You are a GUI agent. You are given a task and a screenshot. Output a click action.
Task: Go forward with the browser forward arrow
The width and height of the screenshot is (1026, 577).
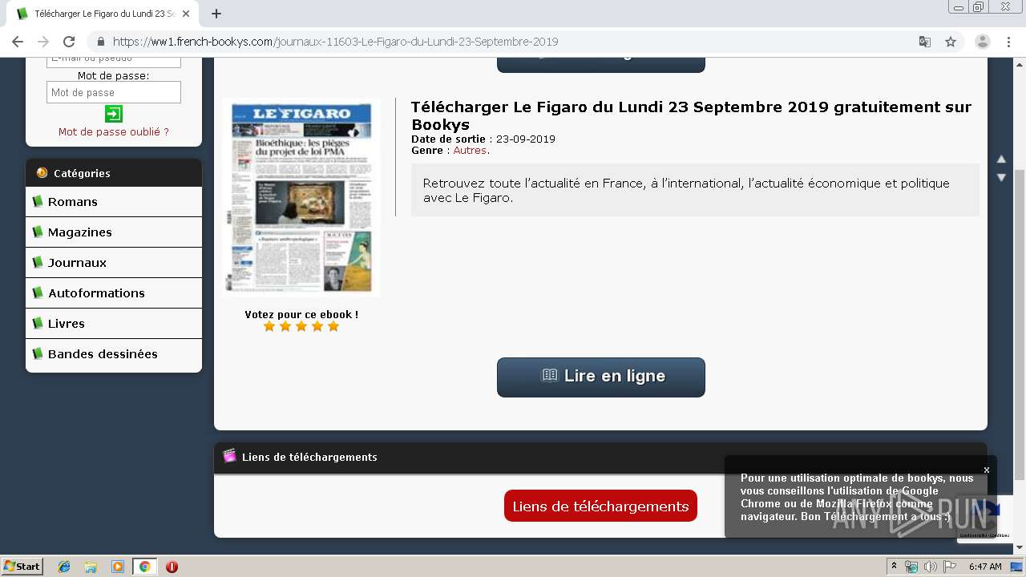click(x=43, y=42)
